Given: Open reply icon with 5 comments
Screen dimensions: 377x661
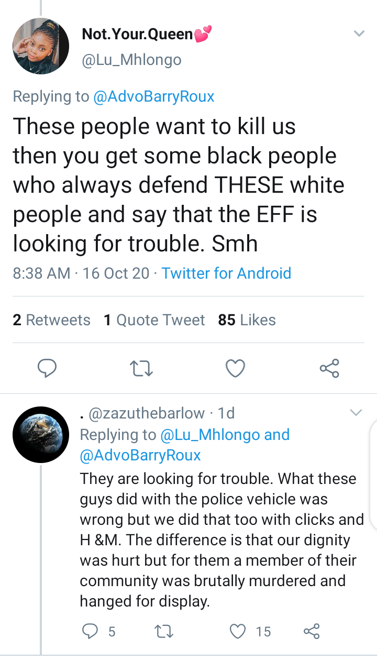Looking at the screenshot, I should 98,632.
